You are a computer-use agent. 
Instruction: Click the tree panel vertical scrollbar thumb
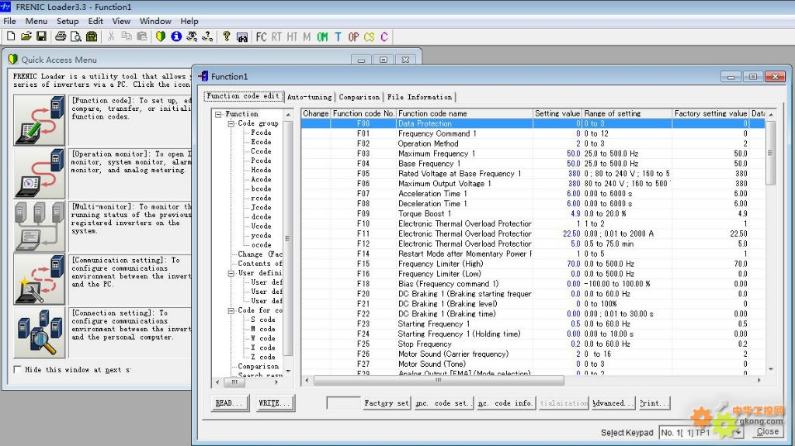click(x=287, y=238)
